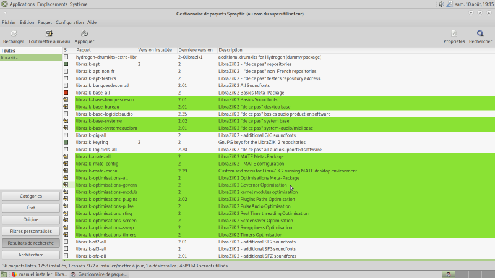Open the Édition menu
Image resolution: width=495 pixels, height=278 pixels.
pyautogui.click(x=27, y=22)
